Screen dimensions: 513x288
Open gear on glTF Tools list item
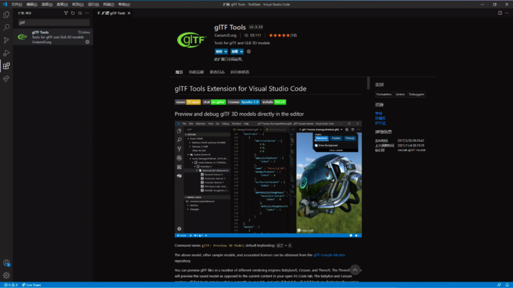click(87, 42)
